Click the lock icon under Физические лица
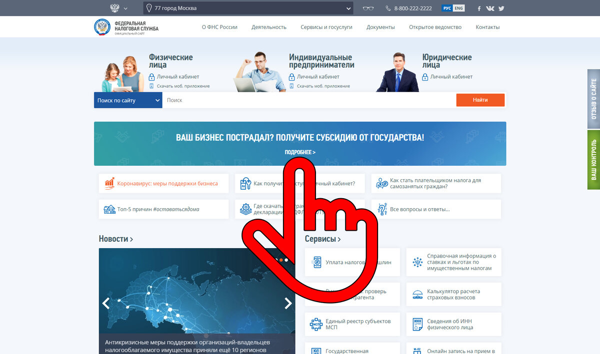 point(152,77)
